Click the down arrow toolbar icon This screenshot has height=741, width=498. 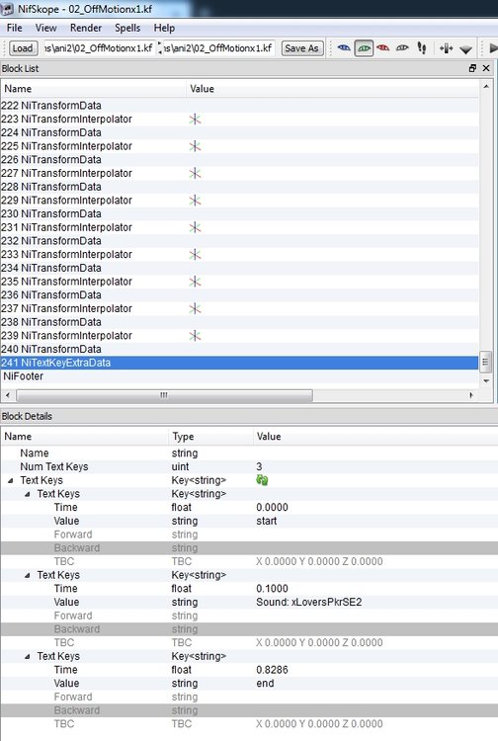click(x=465, y=49)
